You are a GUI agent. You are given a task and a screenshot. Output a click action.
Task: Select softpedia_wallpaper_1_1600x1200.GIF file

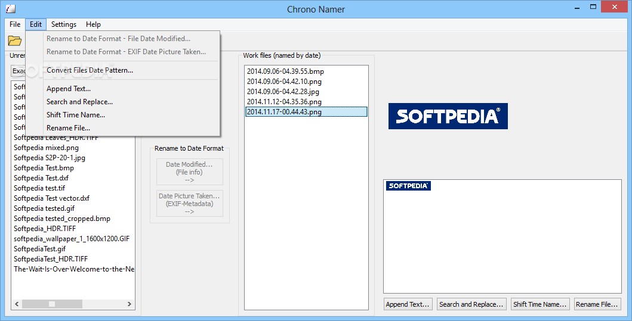(x=72, y=239)
